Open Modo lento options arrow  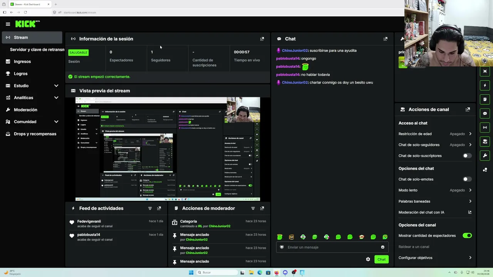(x=470, y=190)
